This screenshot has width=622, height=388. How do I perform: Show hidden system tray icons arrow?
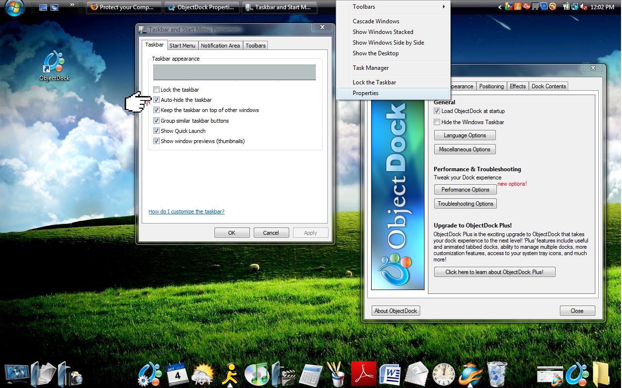point(500,7)
